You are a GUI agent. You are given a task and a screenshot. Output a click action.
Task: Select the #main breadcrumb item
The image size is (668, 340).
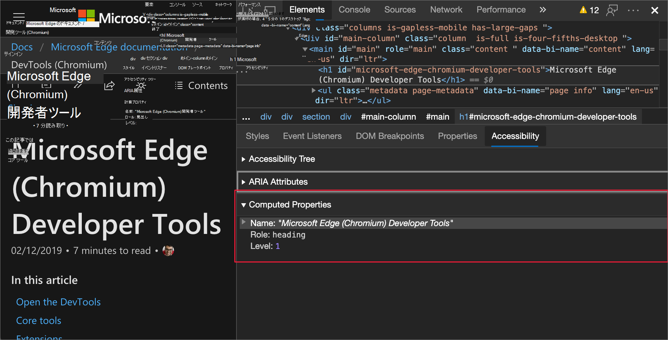(x=437, y=117)
